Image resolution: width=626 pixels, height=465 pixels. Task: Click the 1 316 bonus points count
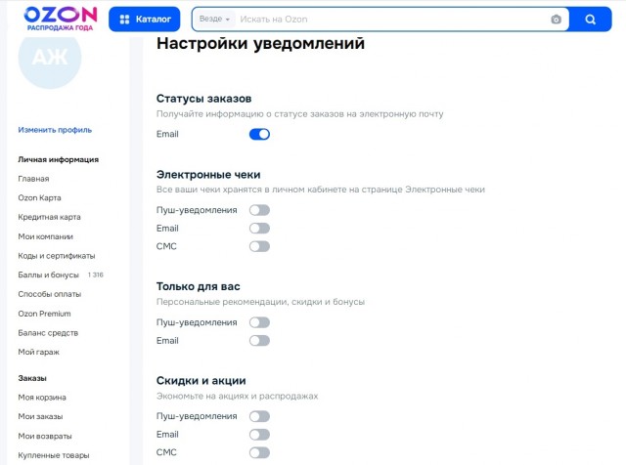pyautogui.click(x=96, y=275)
